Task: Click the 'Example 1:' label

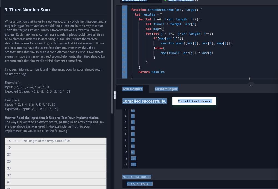Action: (x=12, y=83)
